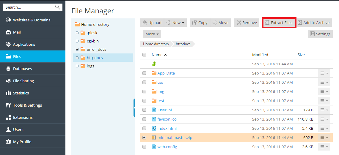
Task: Check the index.html checkbox
Action: [144, 129]
